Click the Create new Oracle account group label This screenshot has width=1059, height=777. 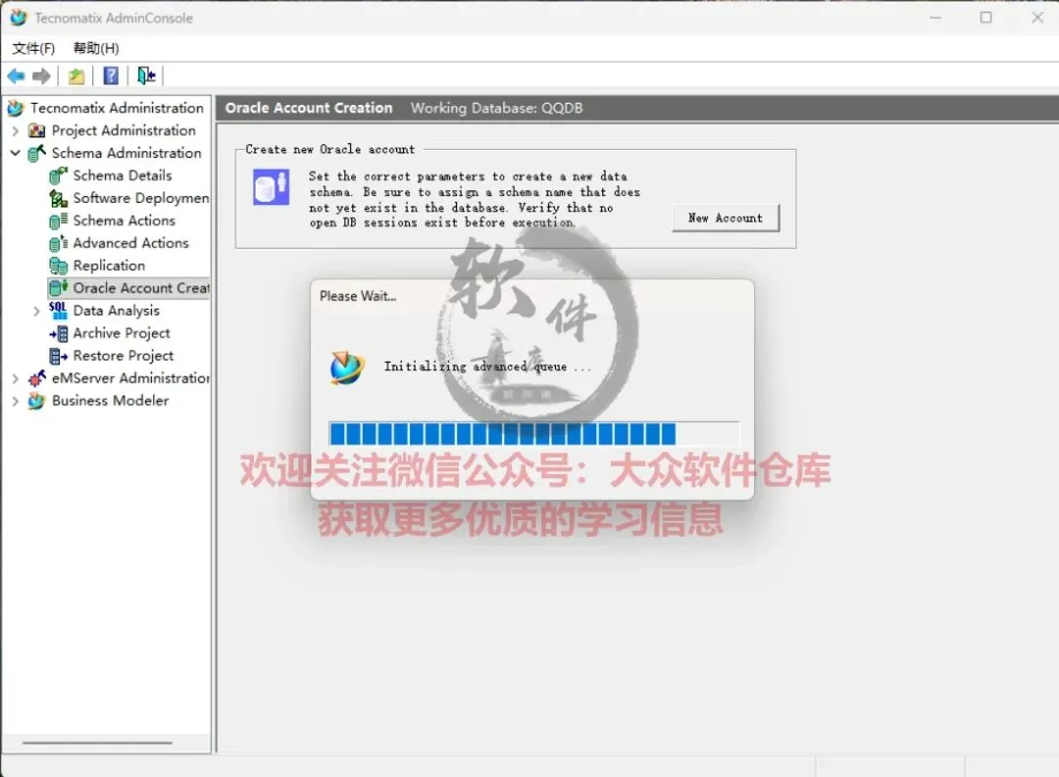click(330, 149)
